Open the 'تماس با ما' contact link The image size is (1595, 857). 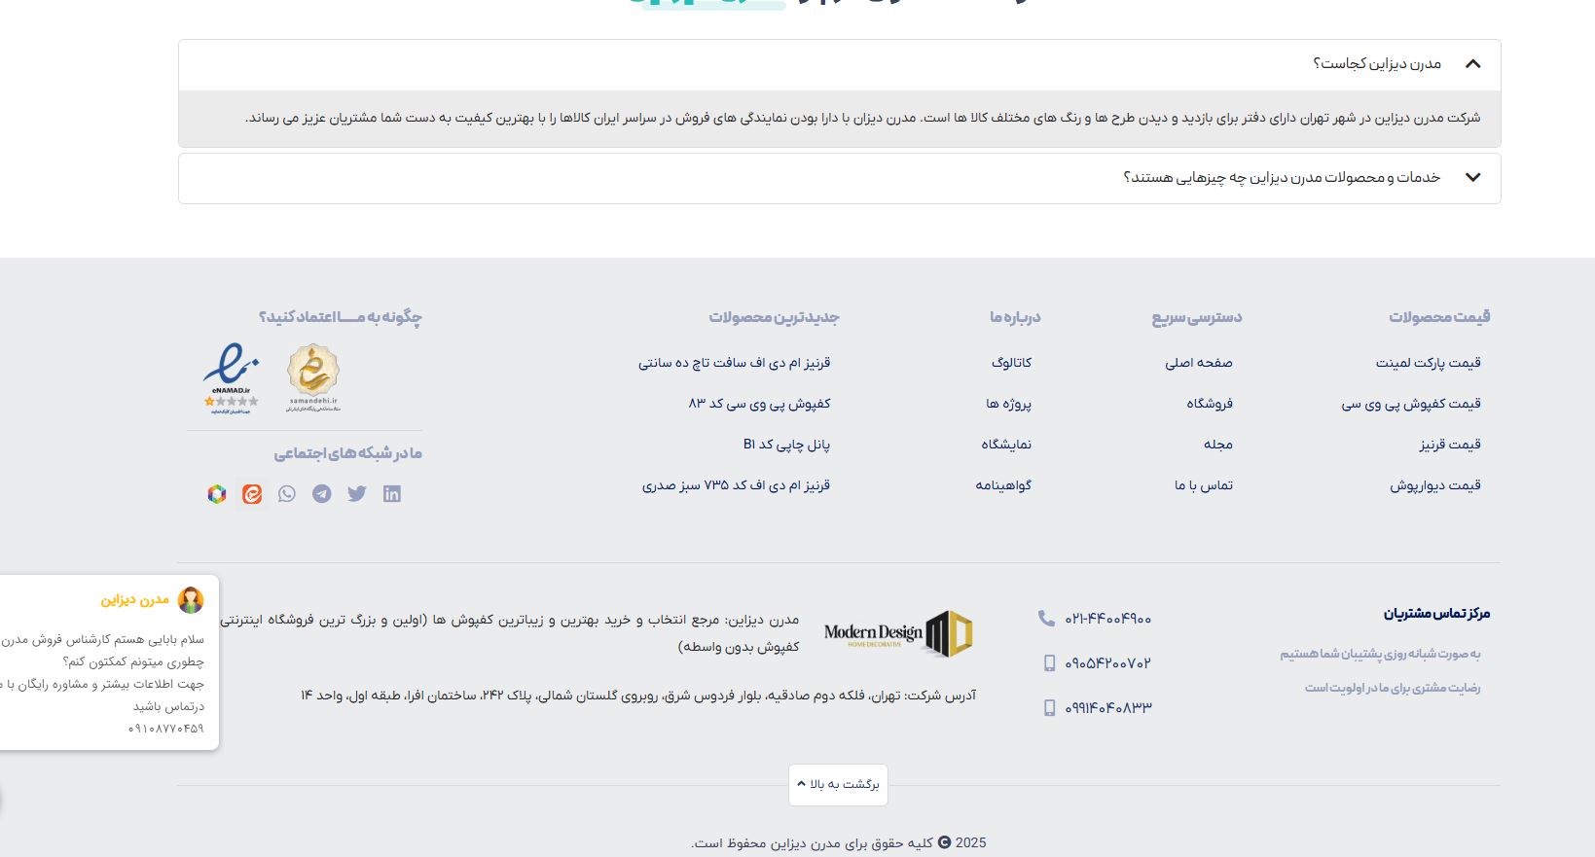(x=1204, y=485)
